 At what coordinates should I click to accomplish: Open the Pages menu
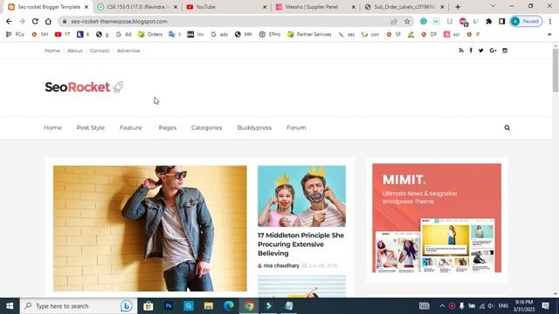tap(168, 127)
